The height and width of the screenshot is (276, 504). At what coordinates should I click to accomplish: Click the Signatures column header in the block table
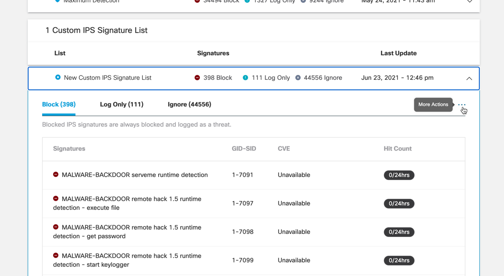pyautogui.click(x=69, y=149)
